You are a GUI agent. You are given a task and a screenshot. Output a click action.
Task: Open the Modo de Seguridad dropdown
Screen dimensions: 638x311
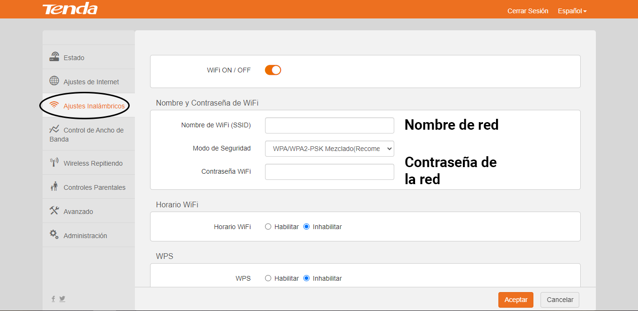(x=329, y=149)
